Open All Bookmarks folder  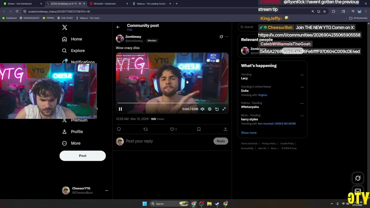(x=358, y=18)
